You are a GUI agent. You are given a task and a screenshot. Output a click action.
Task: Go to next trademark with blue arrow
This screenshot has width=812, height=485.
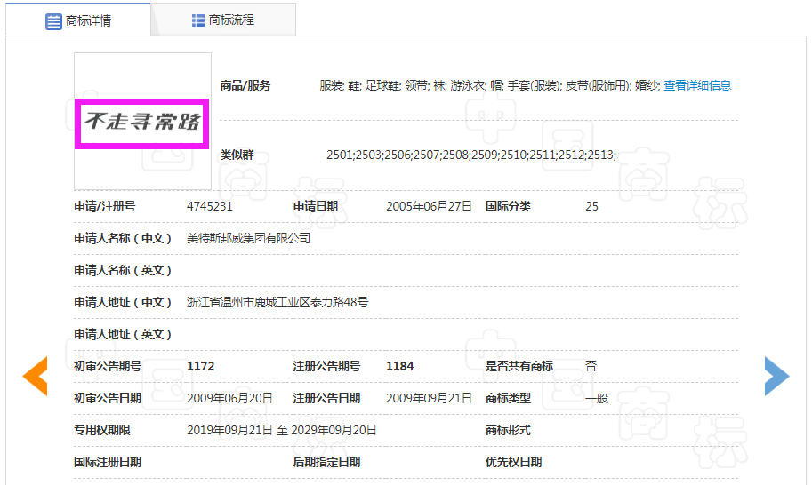point(776,376)
